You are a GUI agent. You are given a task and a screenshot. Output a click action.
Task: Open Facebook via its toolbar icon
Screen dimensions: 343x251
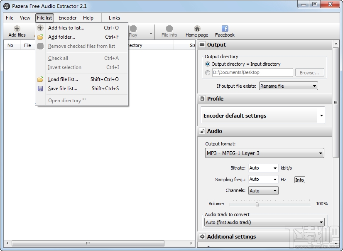tap(224, 29)
